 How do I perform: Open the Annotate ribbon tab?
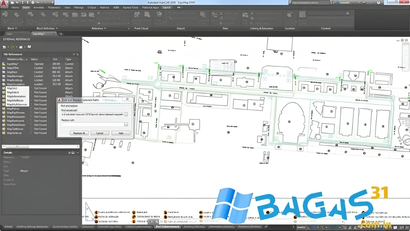(38, 7)
